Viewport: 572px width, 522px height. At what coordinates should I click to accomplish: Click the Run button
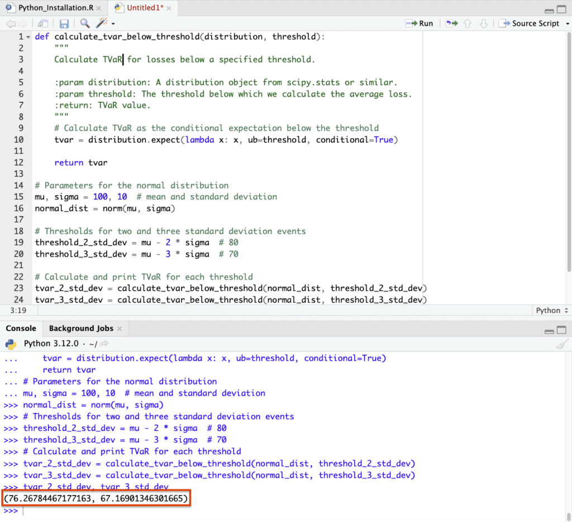(420, 23)
